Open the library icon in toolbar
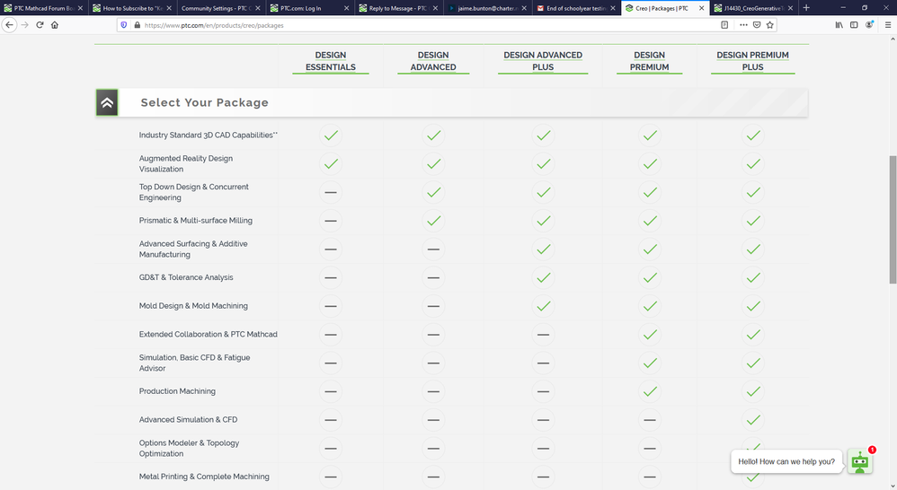This screenshot has width=897, height=490. click(839, 25)
